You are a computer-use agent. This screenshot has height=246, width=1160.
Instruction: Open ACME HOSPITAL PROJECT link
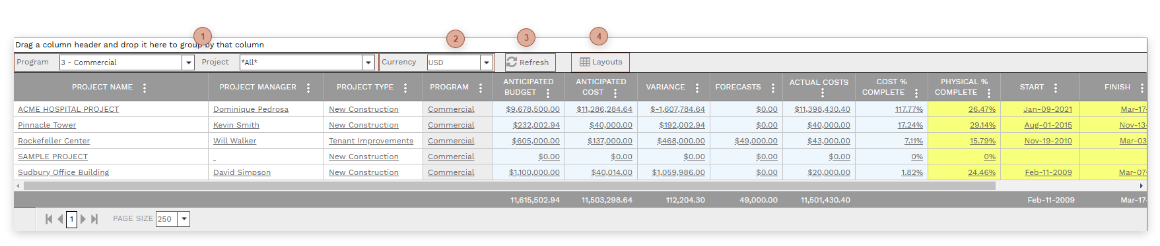[69, 109]
